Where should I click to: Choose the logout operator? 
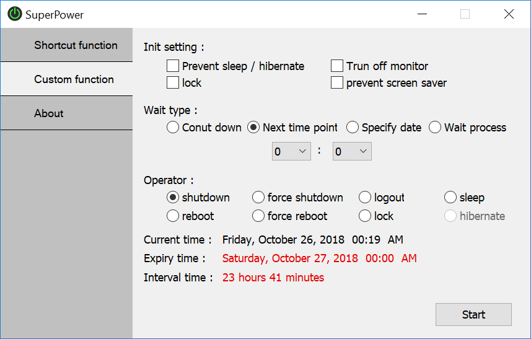click(366, 198)
